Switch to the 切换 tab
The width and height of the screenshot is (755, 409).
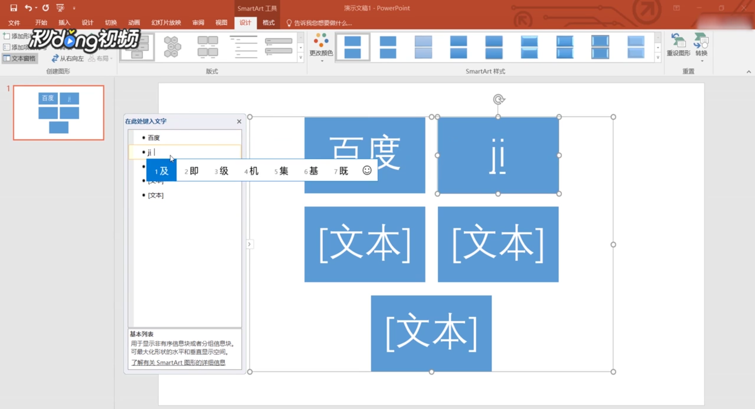click(111, 23)
